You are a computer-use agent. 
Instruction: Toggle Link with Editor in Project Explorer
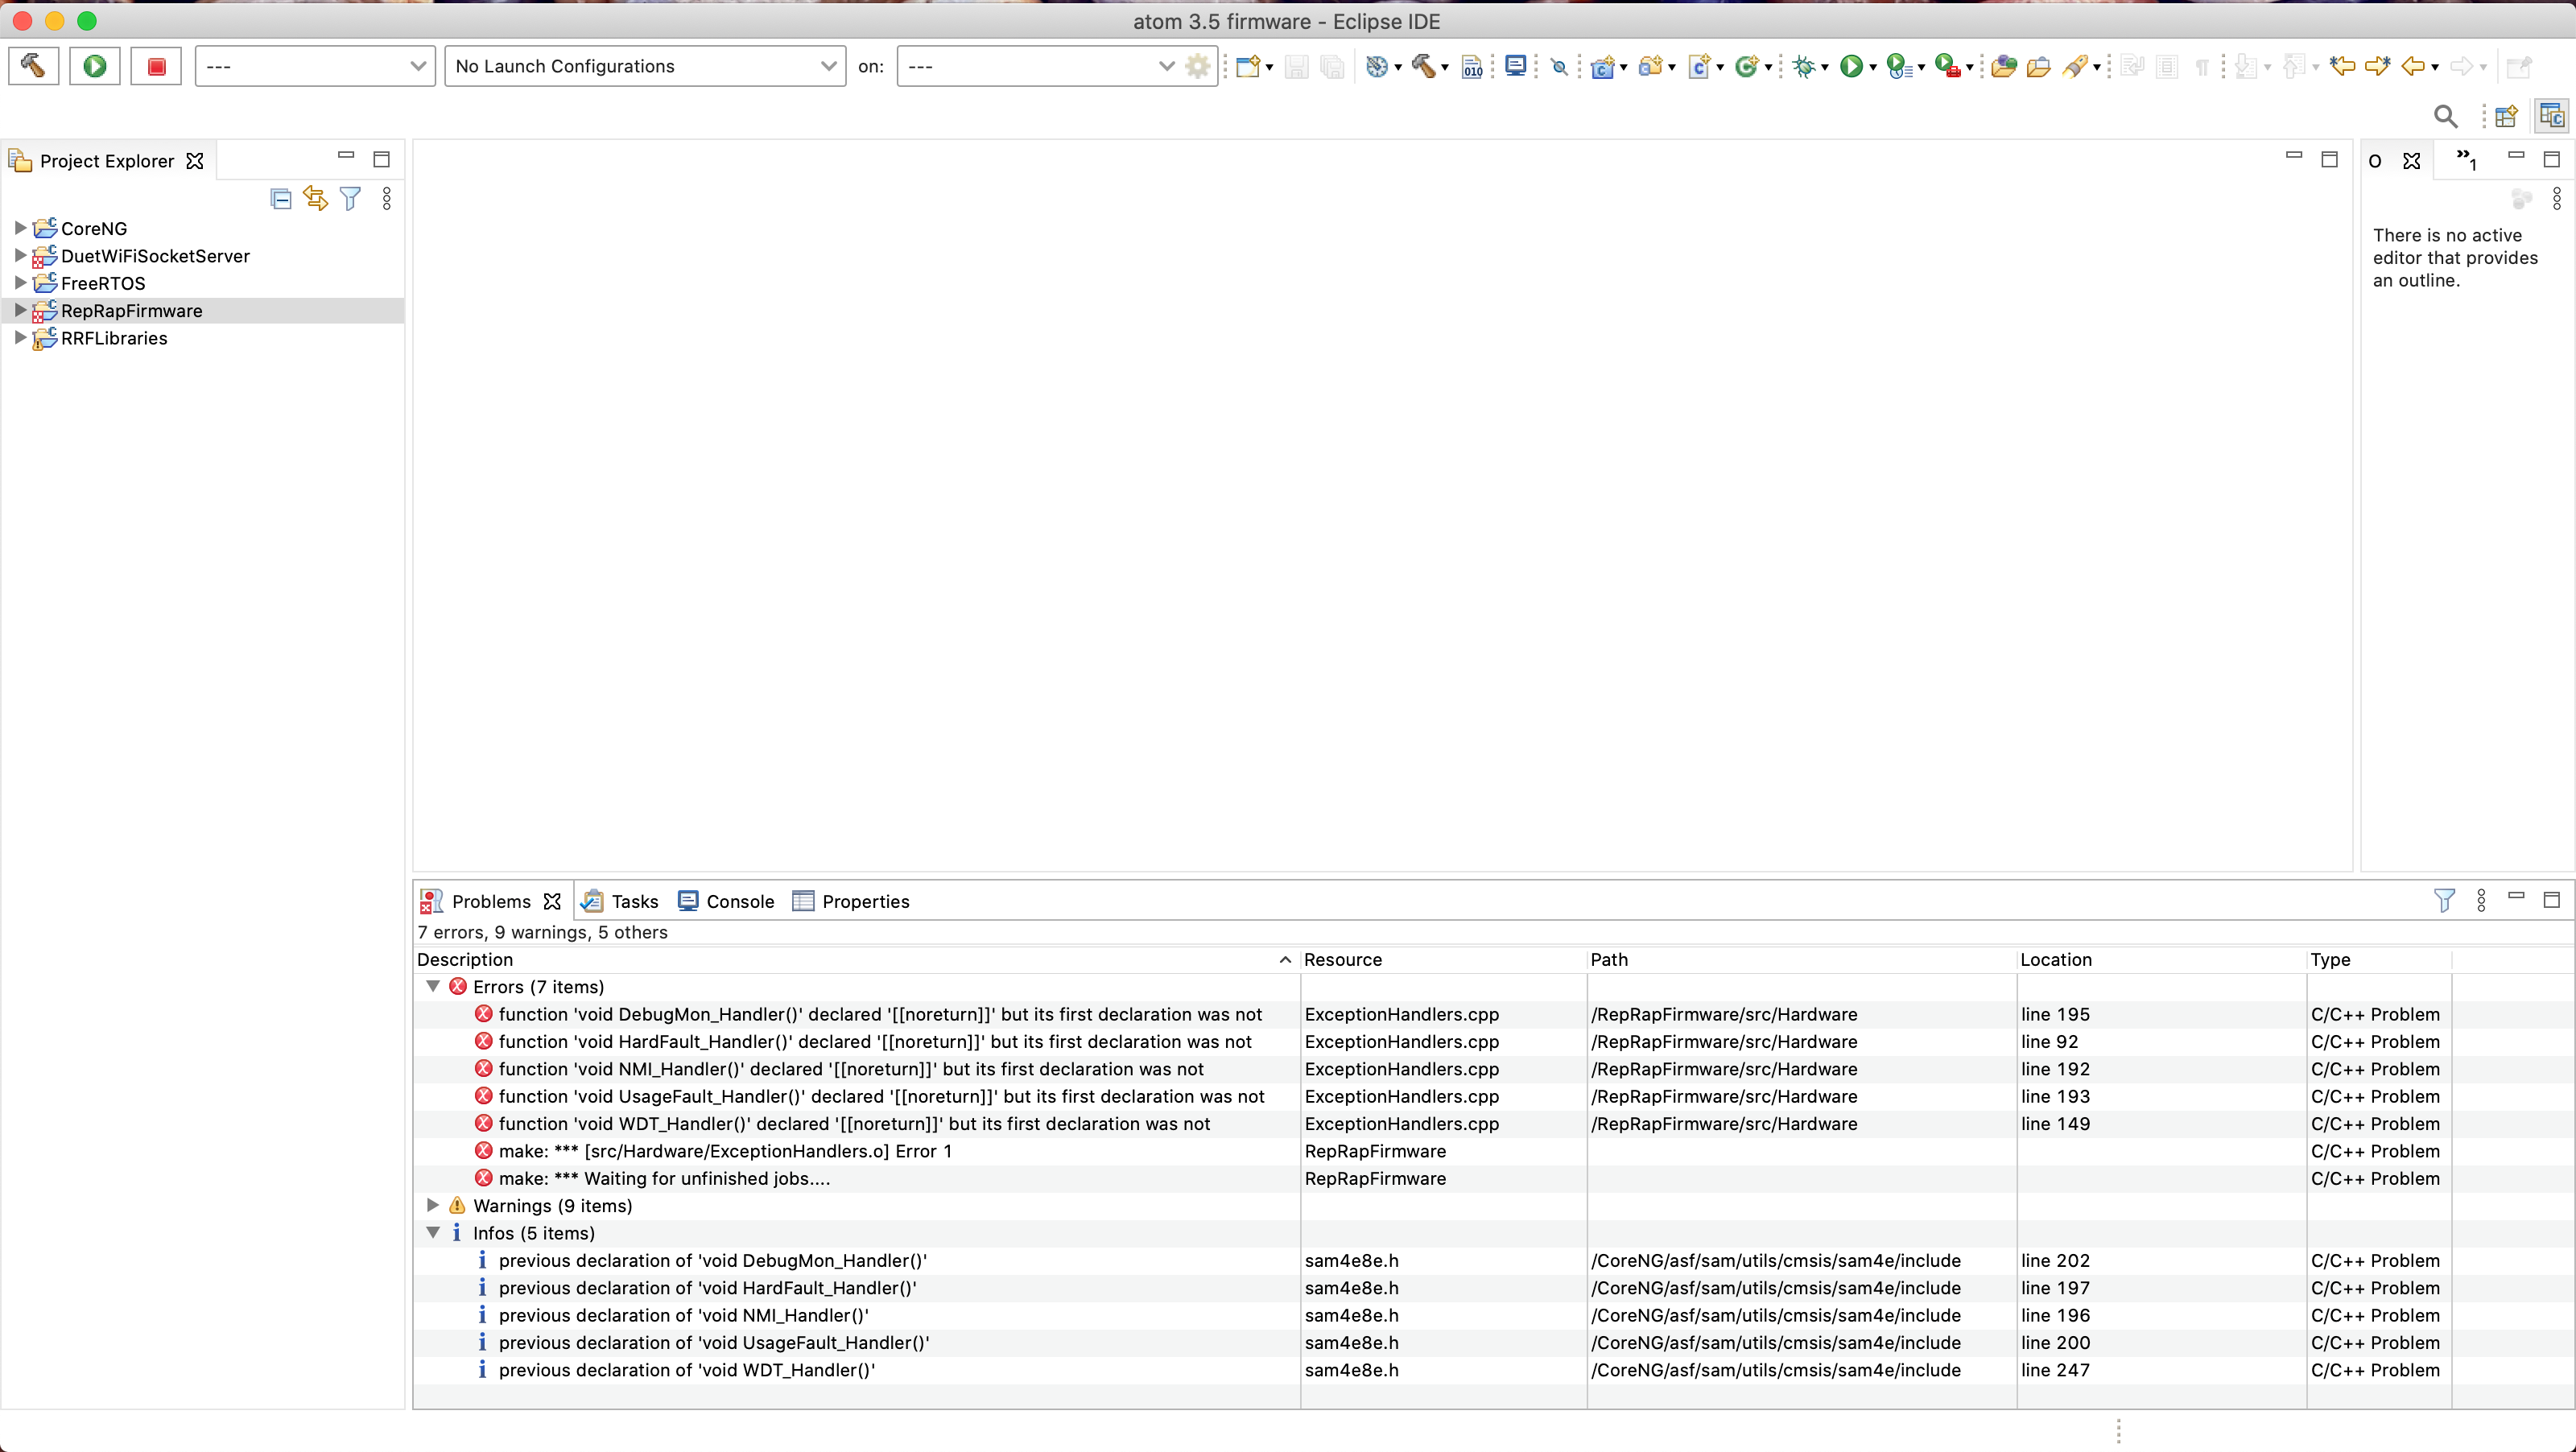coord(315,199)
